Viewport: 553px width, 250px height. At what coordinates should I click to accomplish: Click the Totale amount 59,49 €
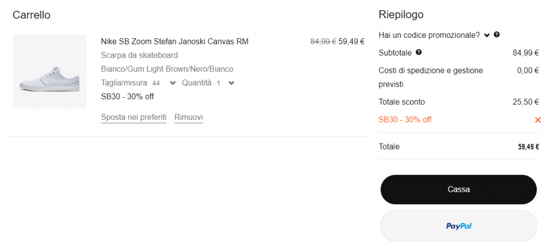[x=528, y=147]
